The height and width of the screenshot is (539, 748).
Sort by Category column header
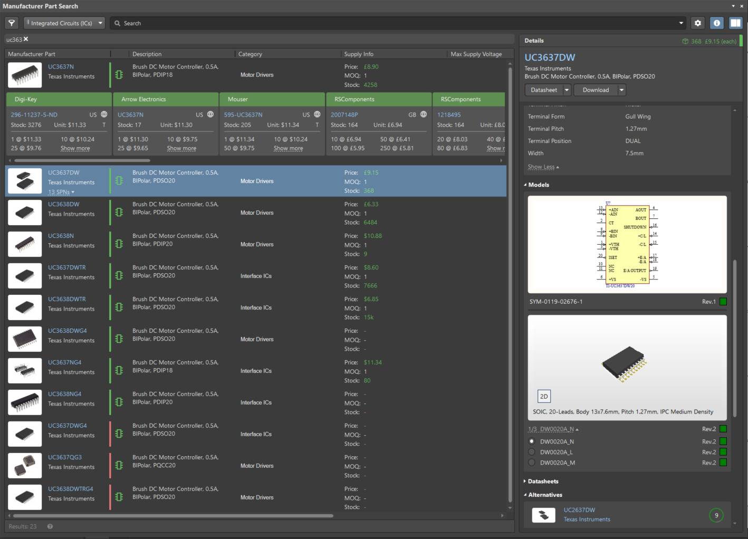coord(250,54)
